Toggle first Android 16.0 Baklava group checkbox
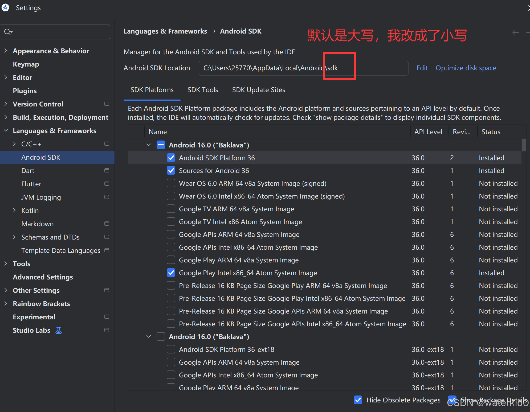 coord(161,145)
